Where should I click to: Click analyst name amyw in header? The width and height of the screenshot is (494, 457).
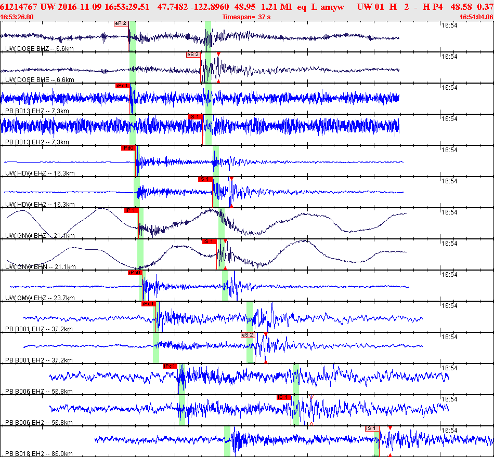click(332, 7)
